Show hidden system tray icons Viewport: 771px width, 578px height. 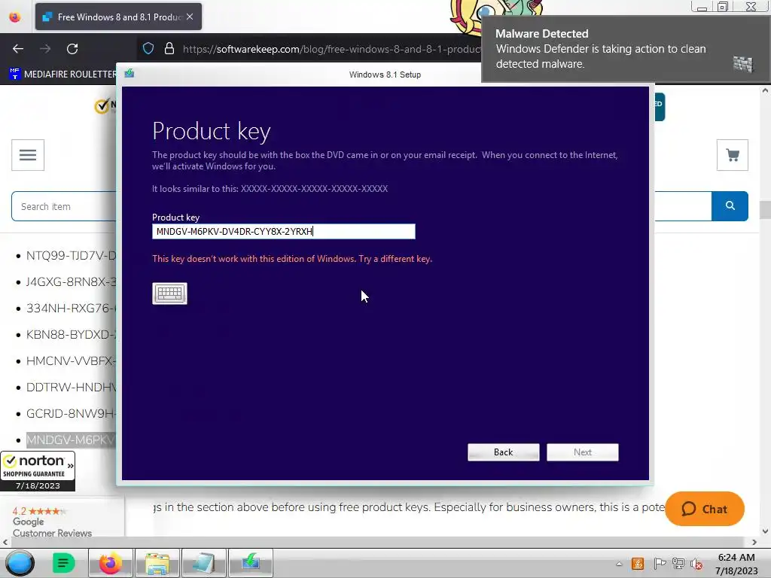[619, 564]
